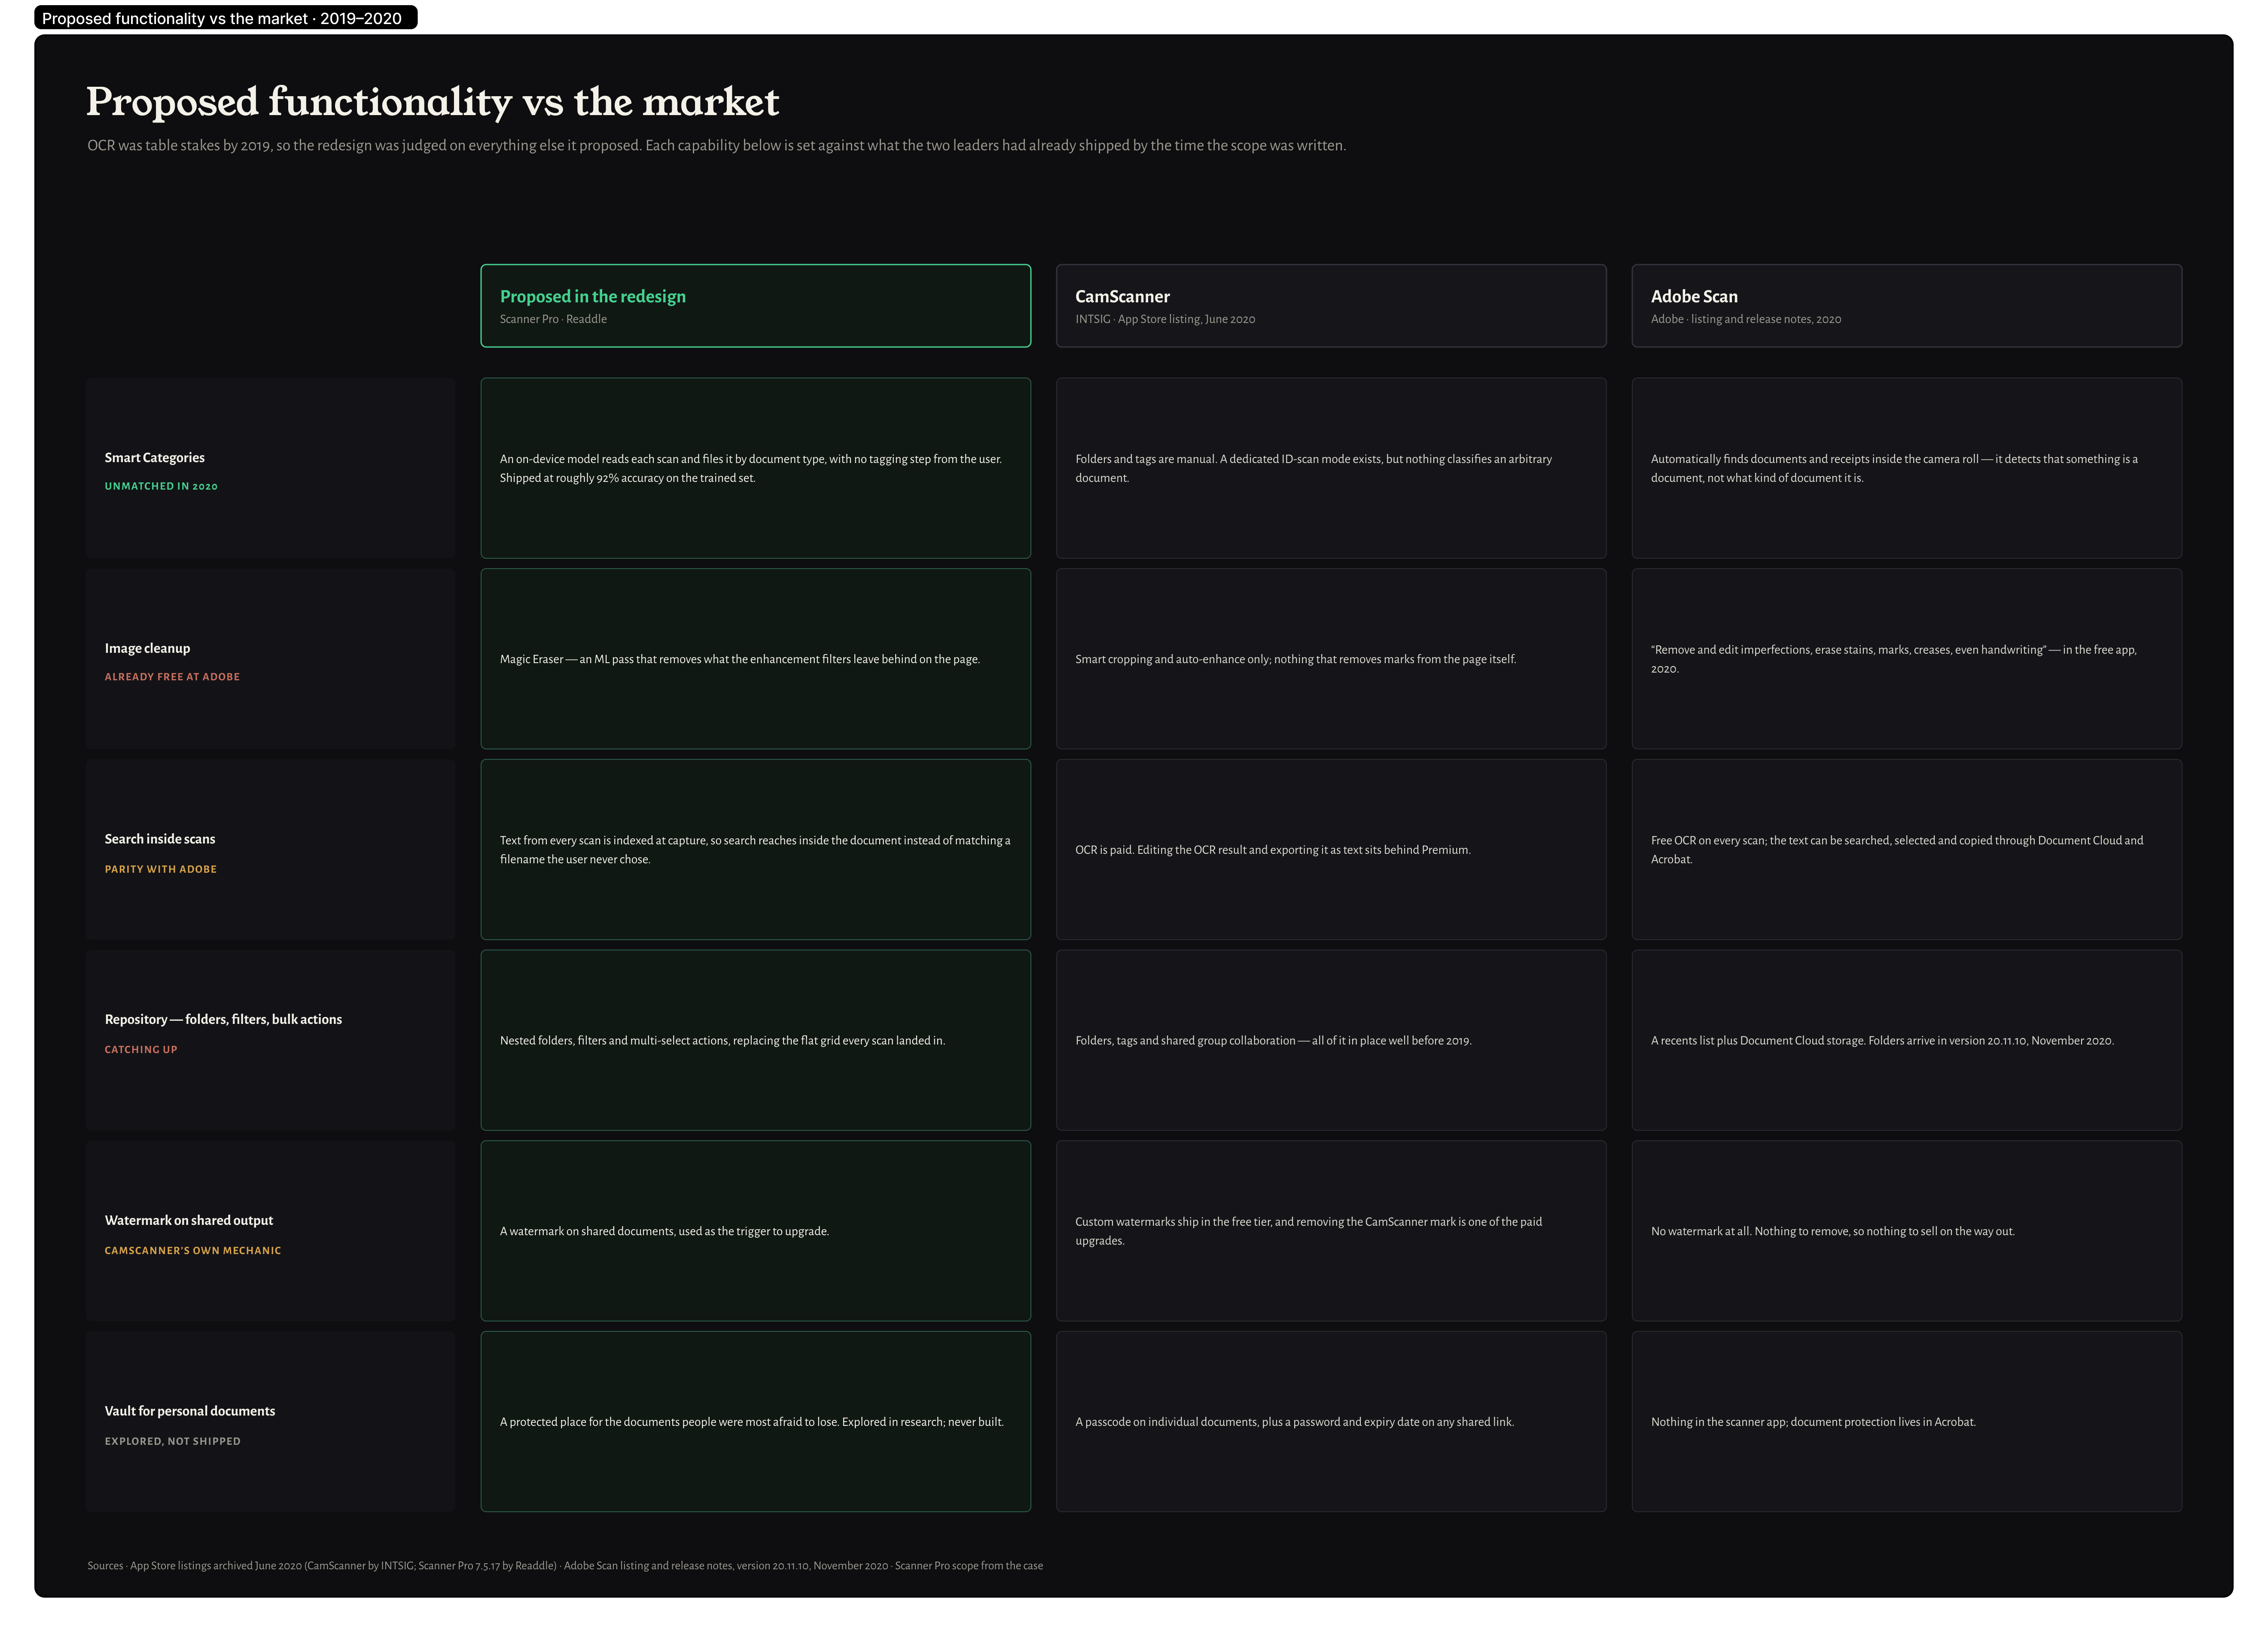Click 'Folders, tags and shared group collaboration' cell
The height and width of the screenshot is (1632, 2268).
click(x=1331, y=1040)
